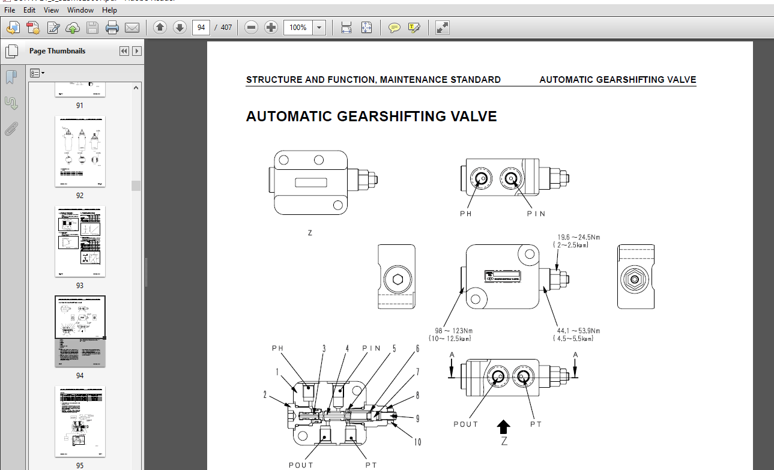
Task: Click the 'AUTOMATIC GEARSHIFTING VALVE' page heading
Action: [371, 116]
